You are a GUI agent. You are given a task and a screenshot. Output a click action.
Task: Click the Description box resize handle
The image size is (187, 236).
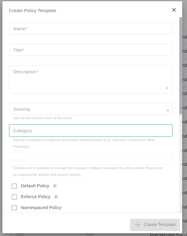click(x=167, y=88)
